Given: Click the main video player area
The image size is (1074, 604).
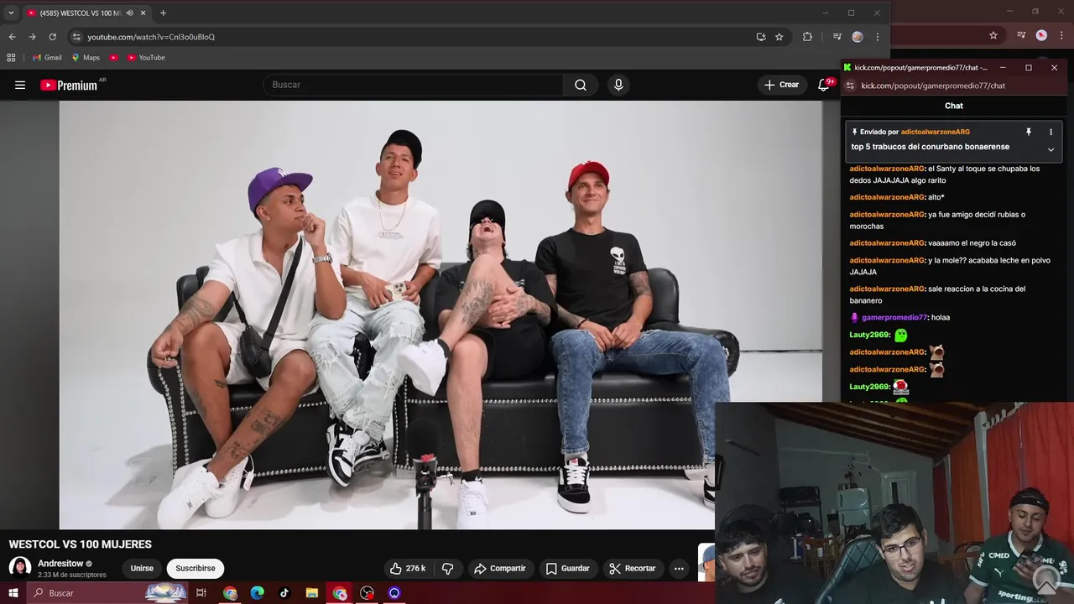Looking at the screenshot, I should (x=441, y=315).
